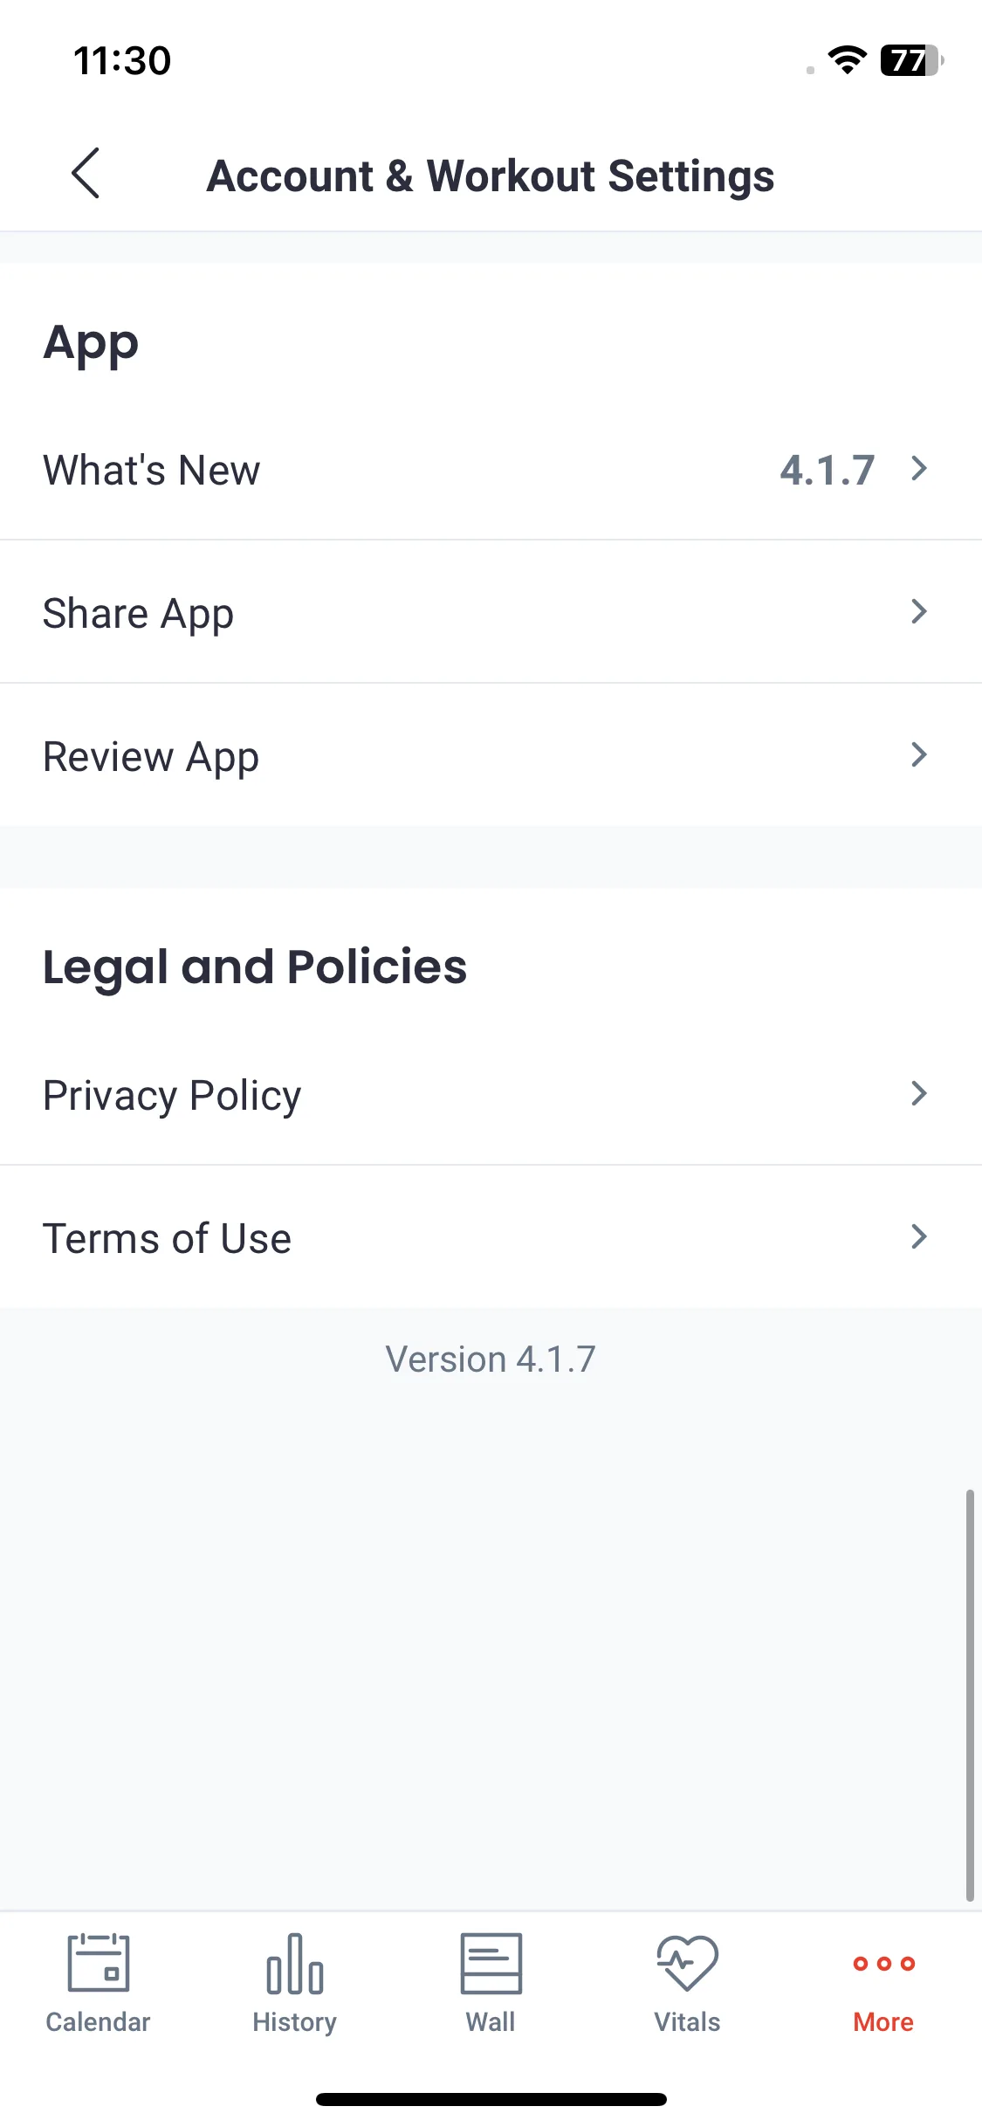Open the Wall feed icon
The width and height of the screenshot is (982, 2127).
point(491,1964)
